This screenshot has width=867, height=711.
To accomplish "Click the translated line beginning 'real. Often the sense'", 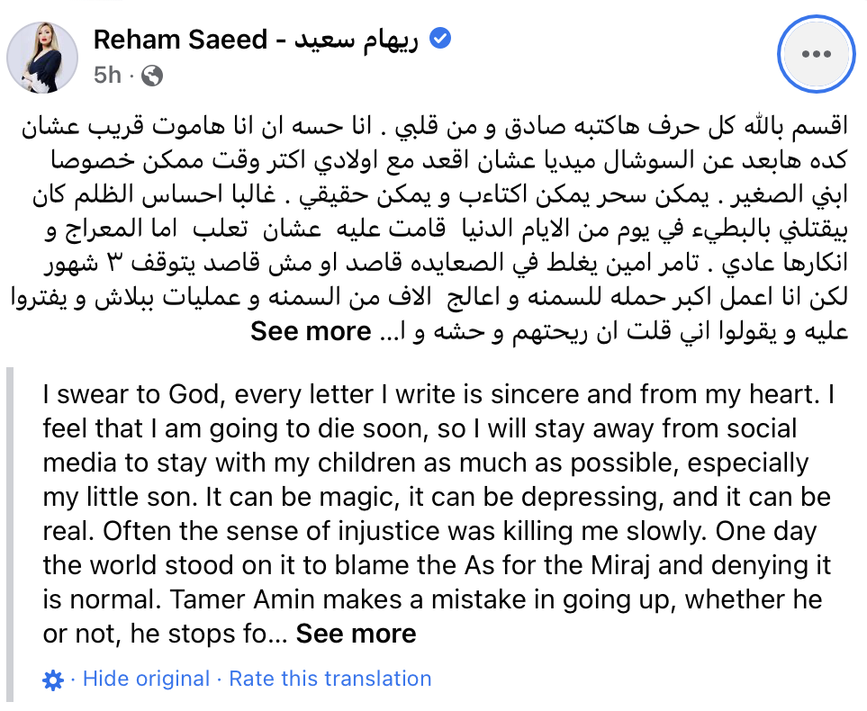I will (429, 531).
